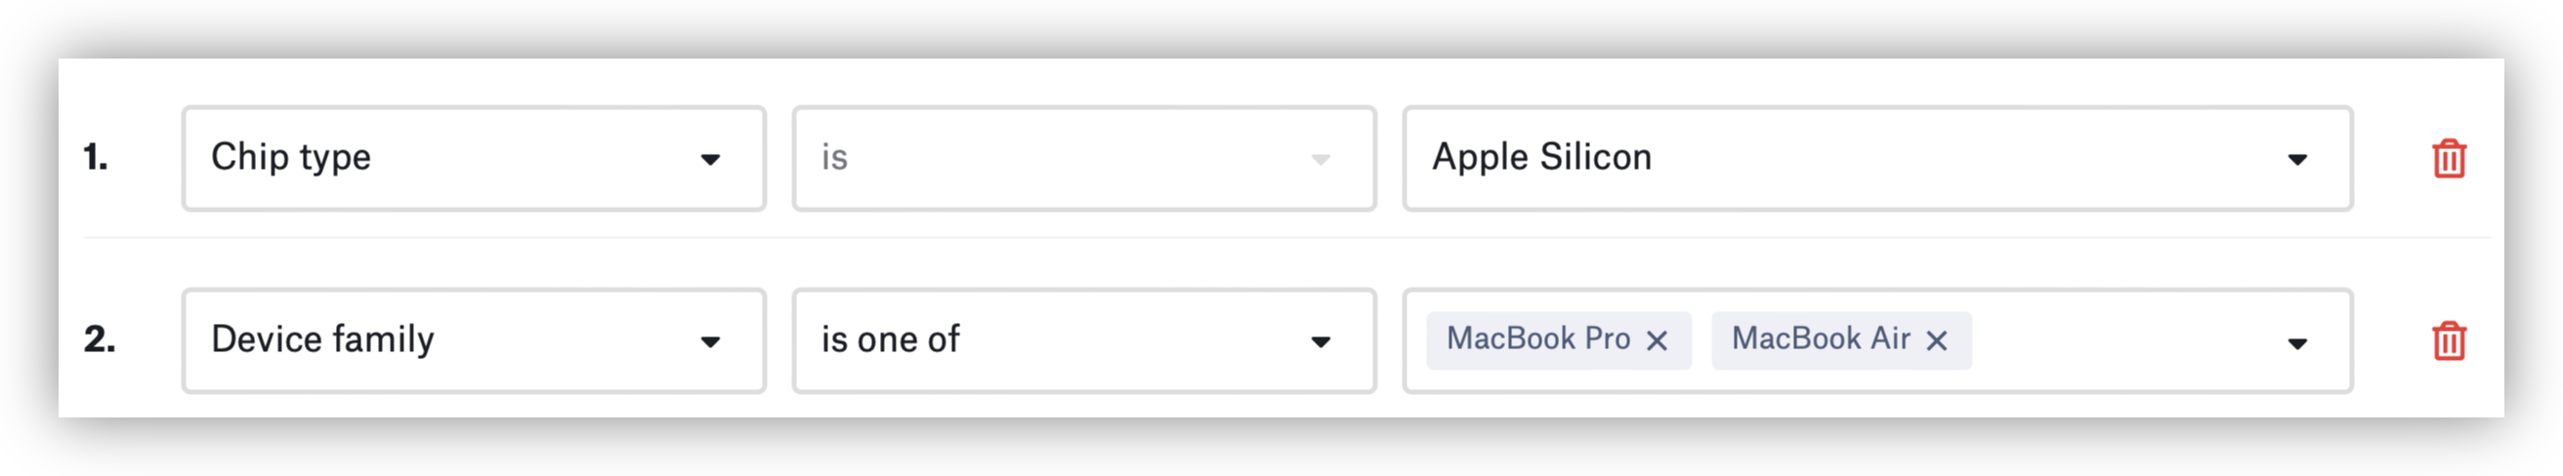Open the Apple Silicon value dropdown

(1840, 158)
